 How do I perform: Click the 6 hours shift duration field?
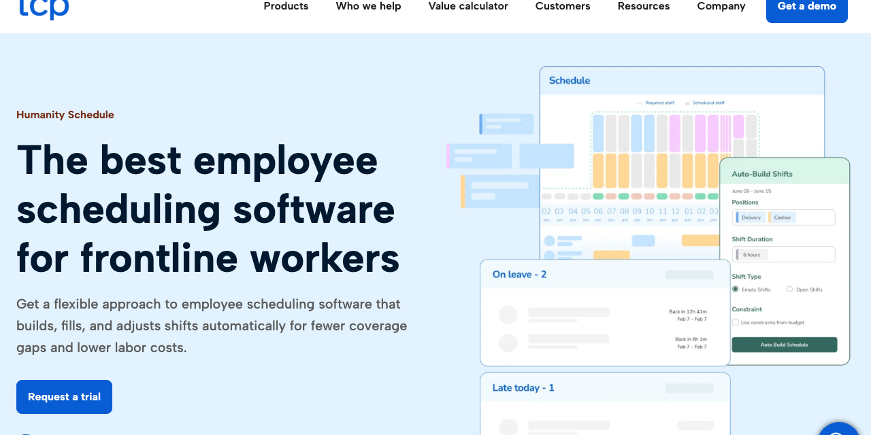point(784,254)
